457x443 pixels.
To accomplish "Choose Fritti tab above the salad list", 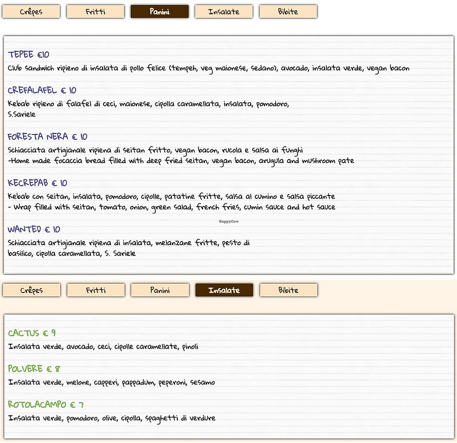I will tap(96, 290).
